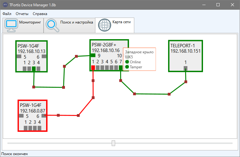Viewport: 240px width, 157px height.
Task: Select port 5 on PSW-1G4F 192.168.10.13
Action: [x=19, y=56]
